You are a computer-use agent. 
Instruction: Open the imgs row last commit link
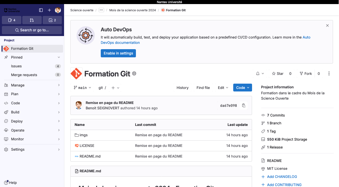pos(159,135)
